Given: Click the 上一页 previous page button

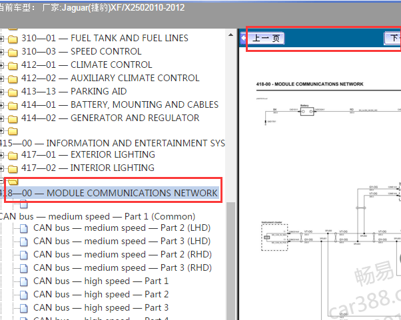Looking at the screenshot, I should point(266,39).
